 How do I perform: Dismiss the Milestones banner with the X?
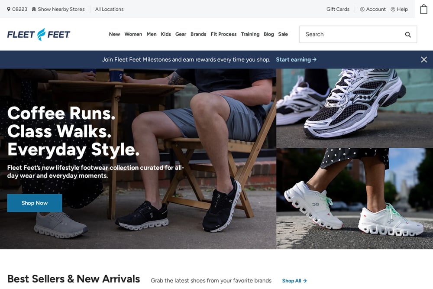424,60
